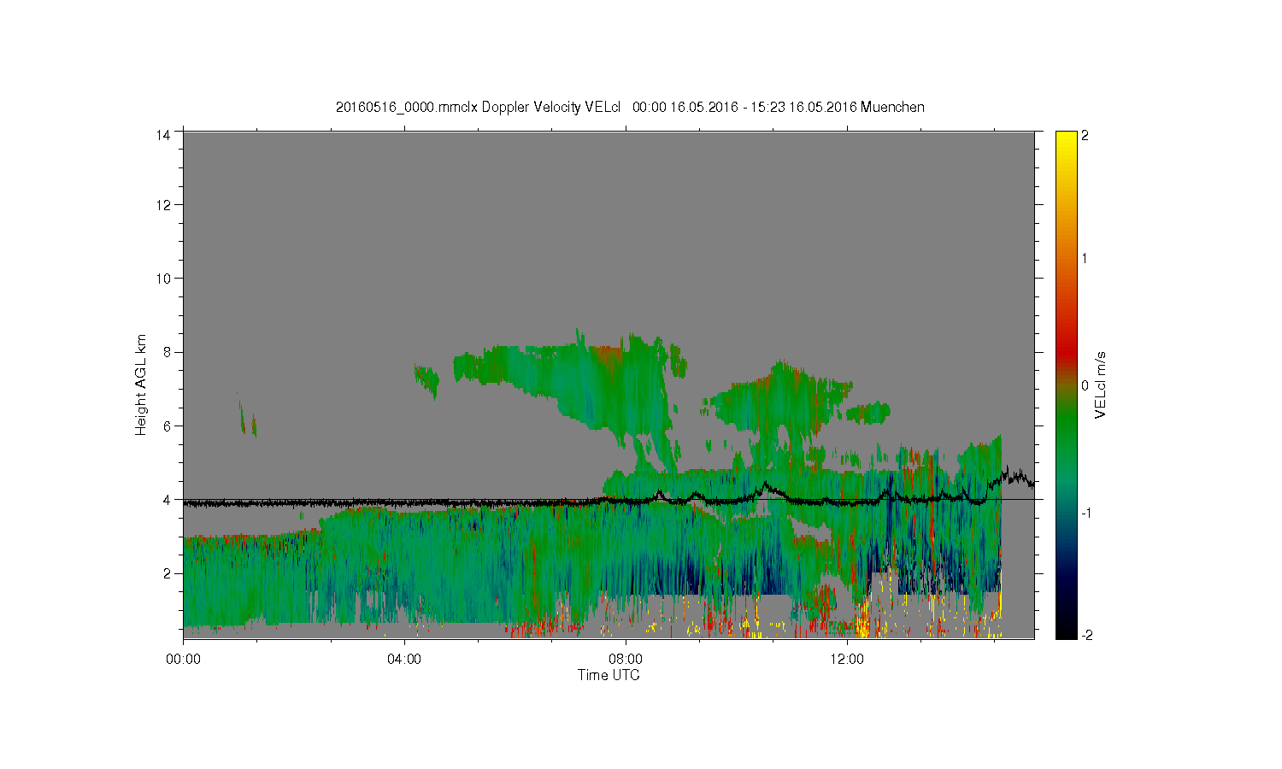1282x769 pixels.
Task: Click the '10' height tick label
Action: click(163, 279)
